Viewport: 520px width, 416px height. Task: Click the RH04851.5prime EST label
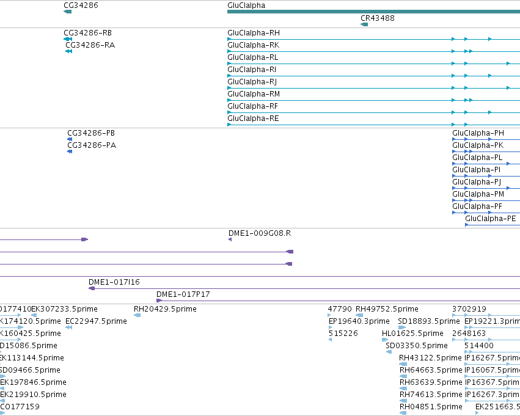point(431,407)
